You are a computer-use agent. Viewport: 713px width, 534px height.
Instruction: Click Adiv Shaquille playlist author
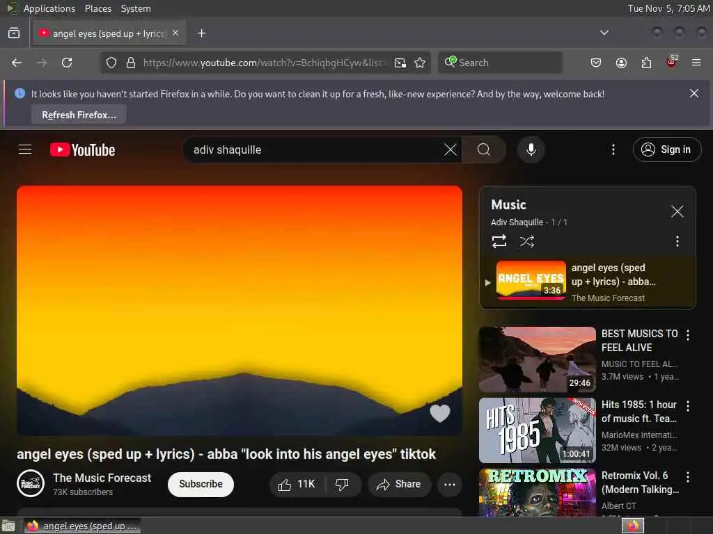coord(517,222)
